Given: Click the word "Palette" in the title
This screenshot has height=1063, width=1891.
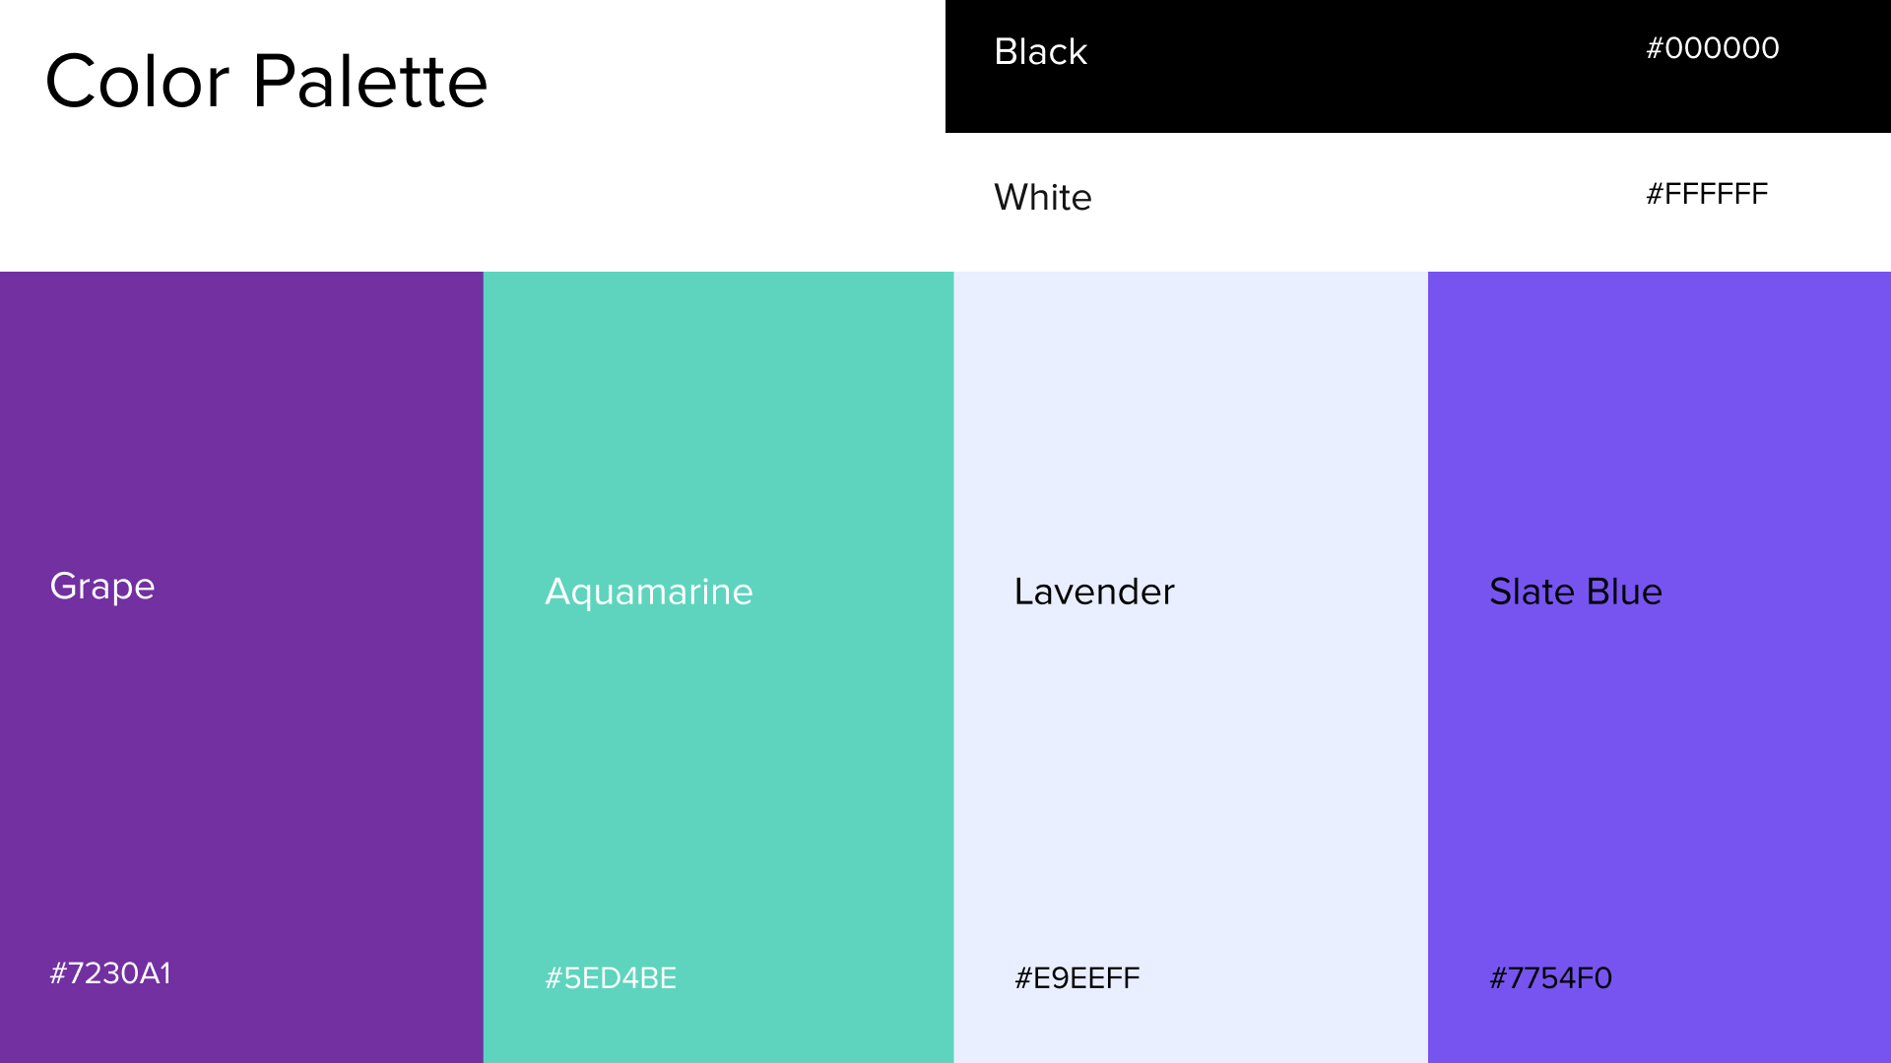Looking at the screenshot, I should click(x=370, y=81).
